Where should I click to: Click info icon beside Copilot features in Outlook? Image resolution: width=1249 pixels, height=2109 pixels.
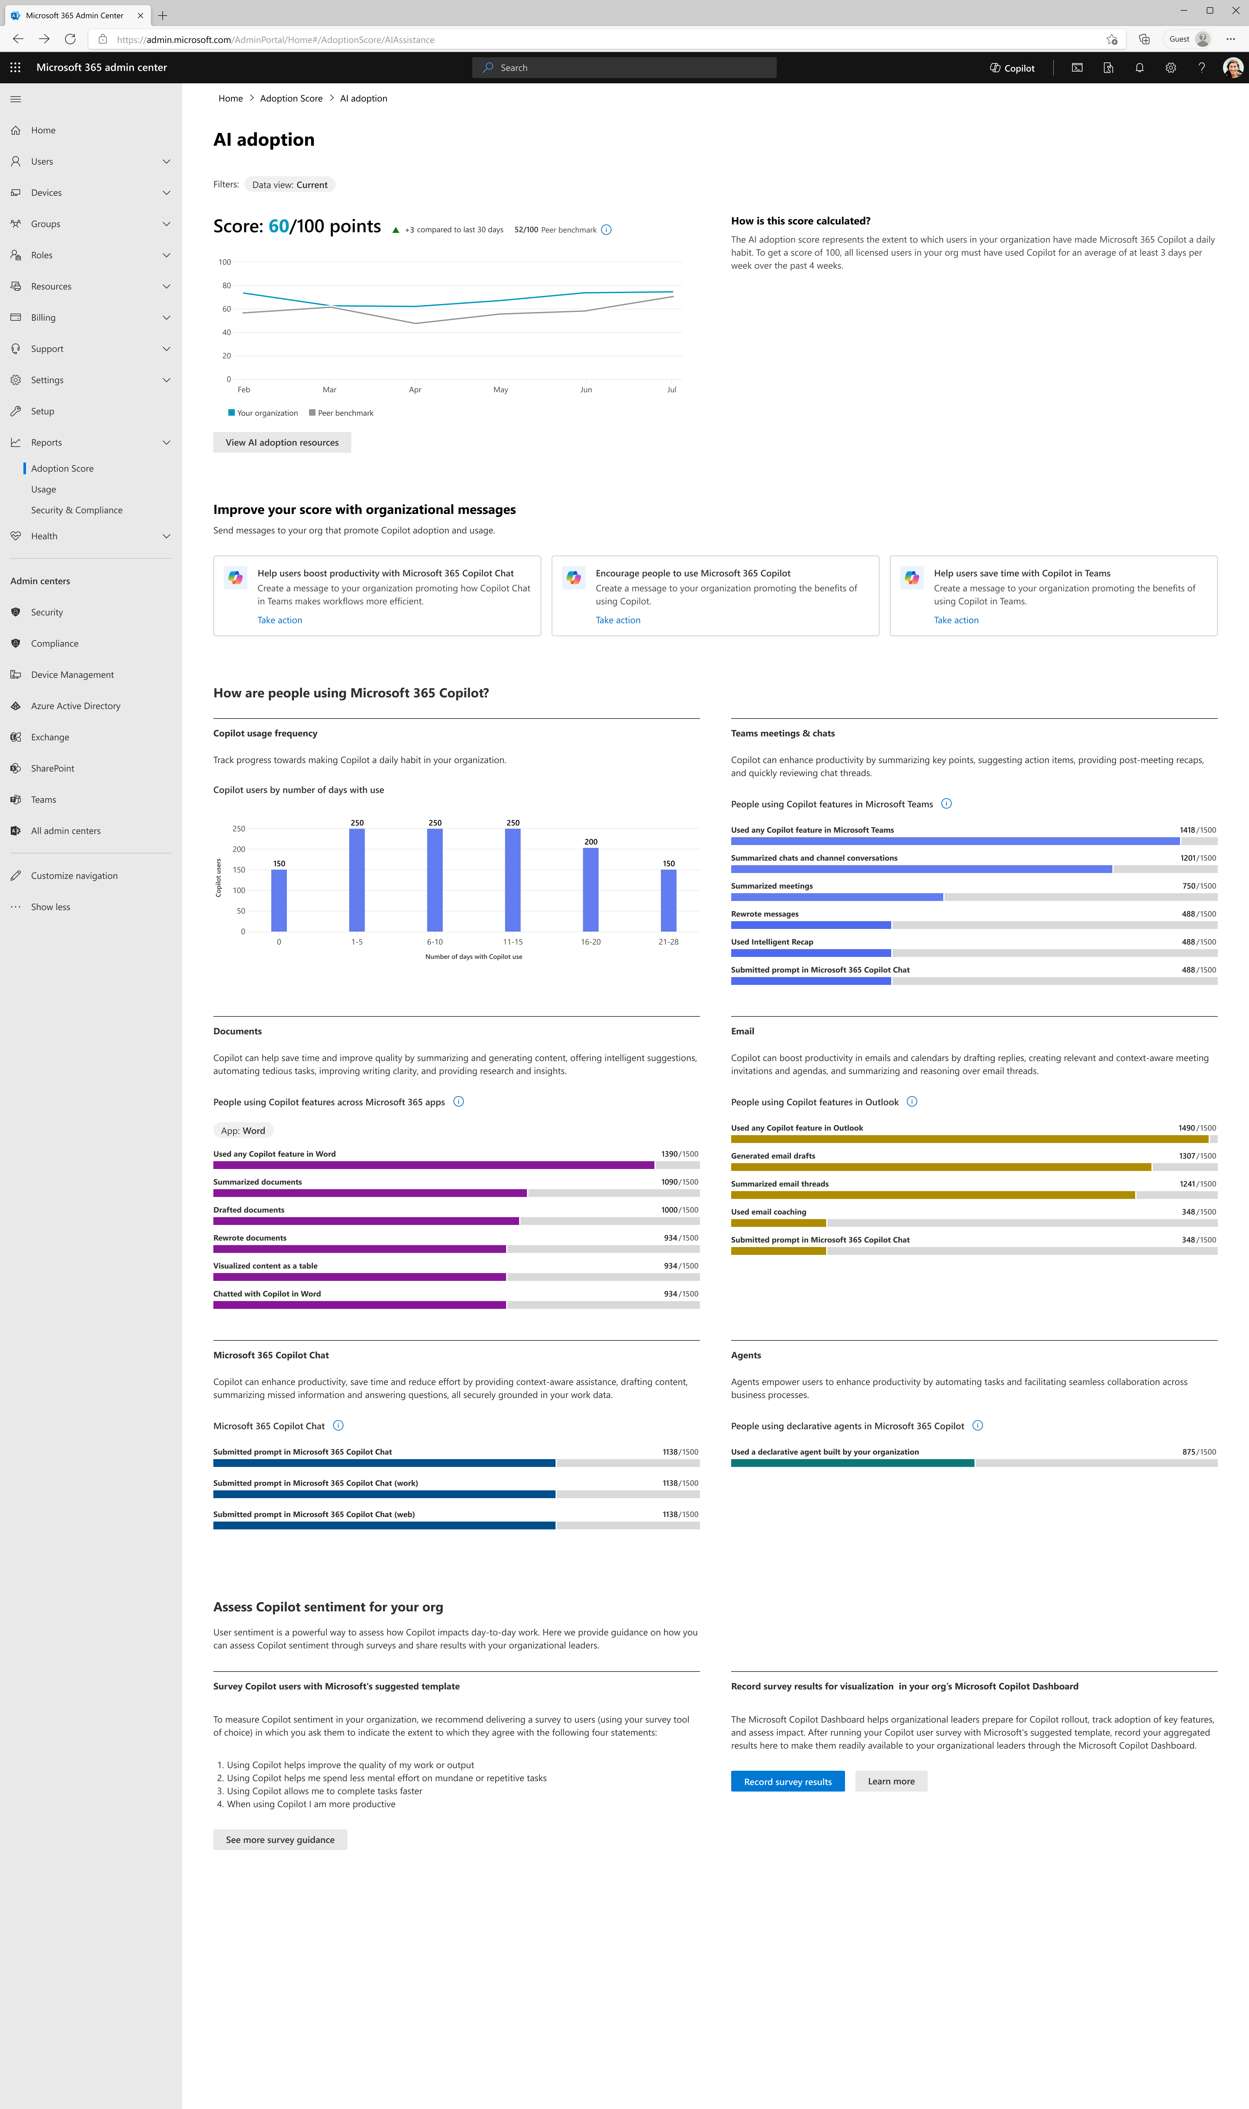tap(912, 1102)
